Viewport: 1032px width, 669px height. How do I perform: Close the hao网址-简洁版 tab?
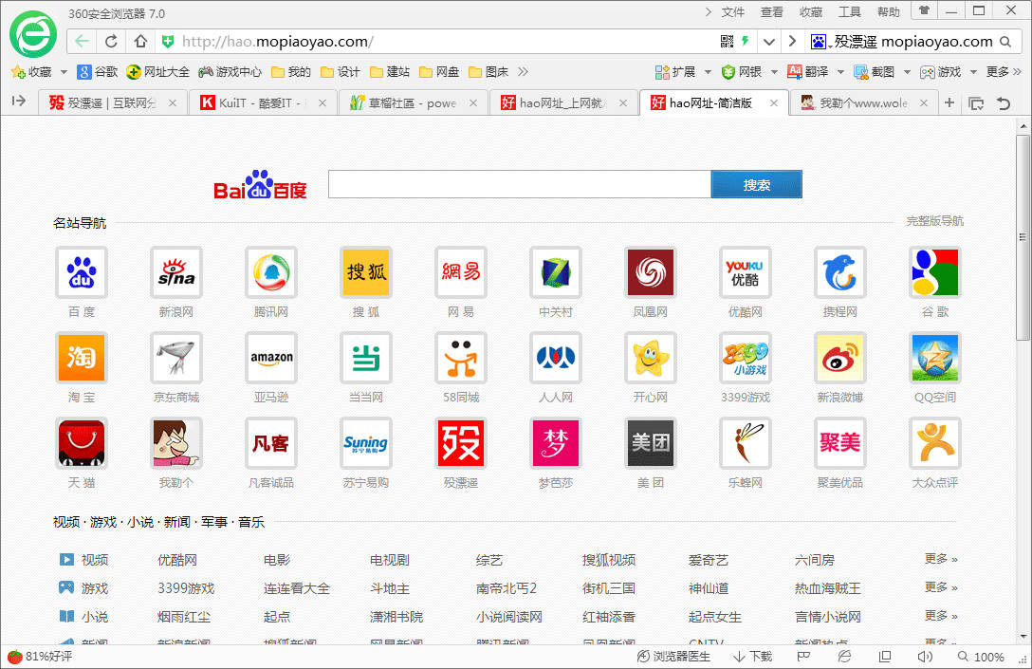pos(774,102)
